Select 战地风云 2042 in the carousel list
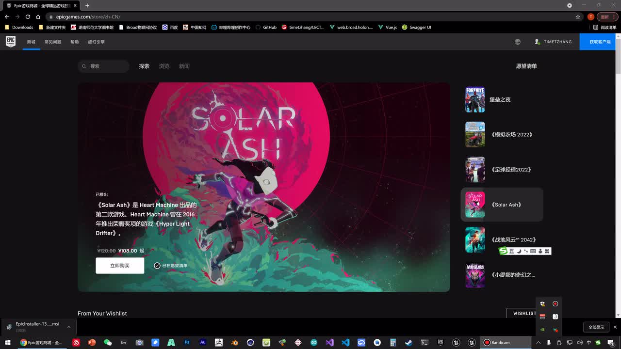Screen dimensions: 621x349 point(502,239)
